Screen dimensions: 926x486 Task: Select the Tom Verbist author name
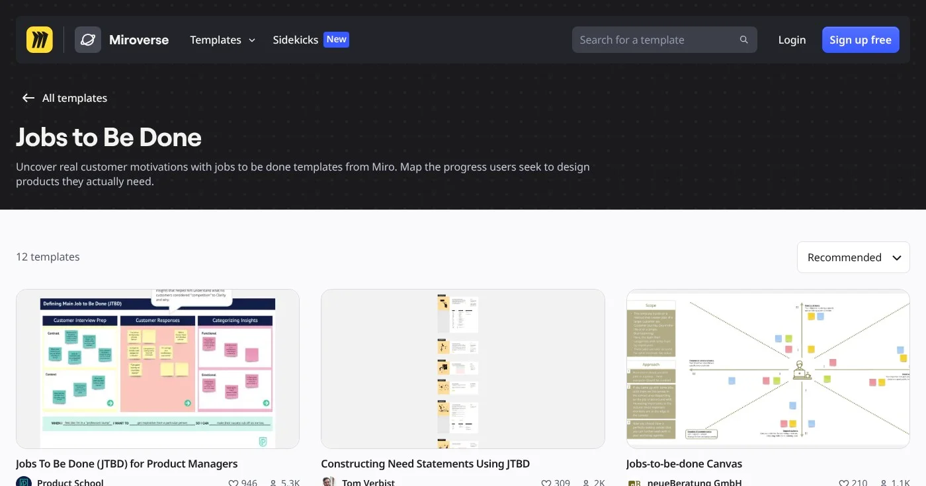(368, 483)
